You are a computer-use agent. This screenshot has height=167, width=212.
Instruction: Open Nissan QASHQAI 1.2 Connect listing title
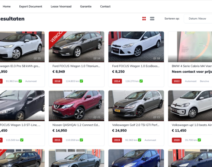coord(76,125)
